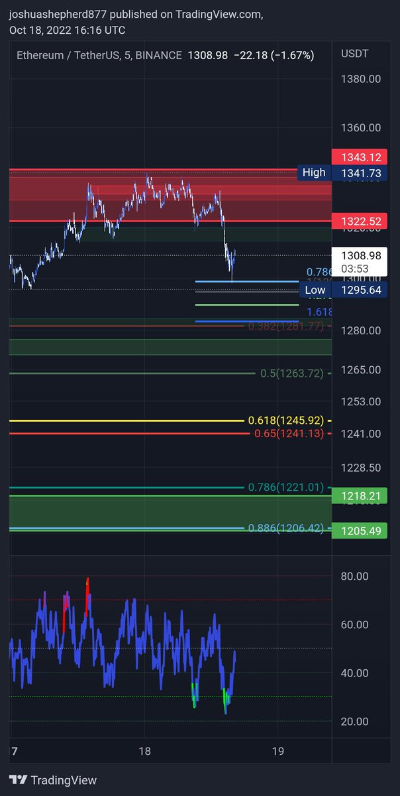Viewport: 400px width, 796px height.
Task: Click the green 1218.21 price tag
Action: pos(361,496)
